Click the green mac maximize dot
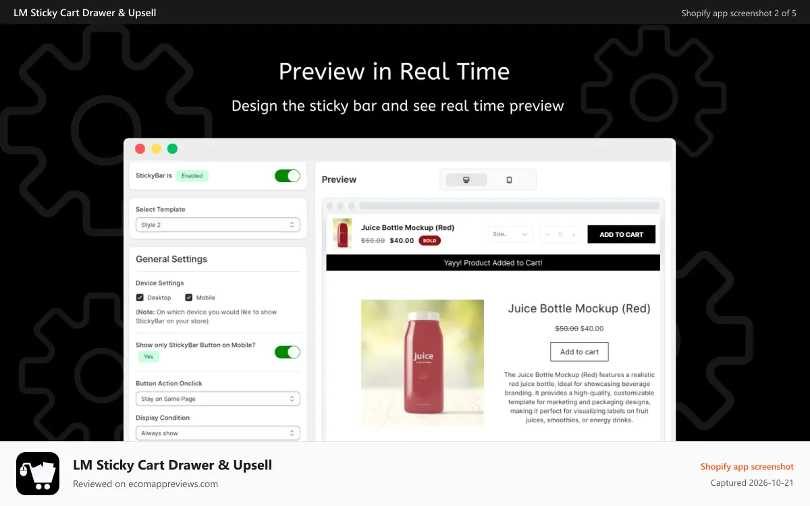This screenshot has width=810, height=506. coord(173,148)
